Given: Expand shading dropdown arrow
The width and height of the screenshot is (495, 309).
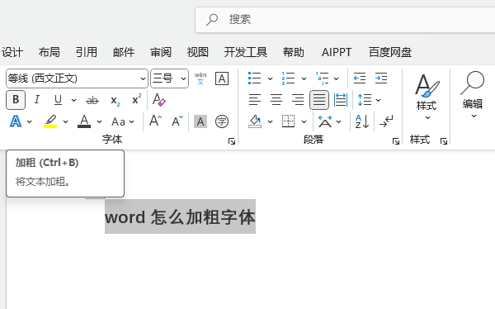Looking at the screenshot, I should click(x=271, y=121).
